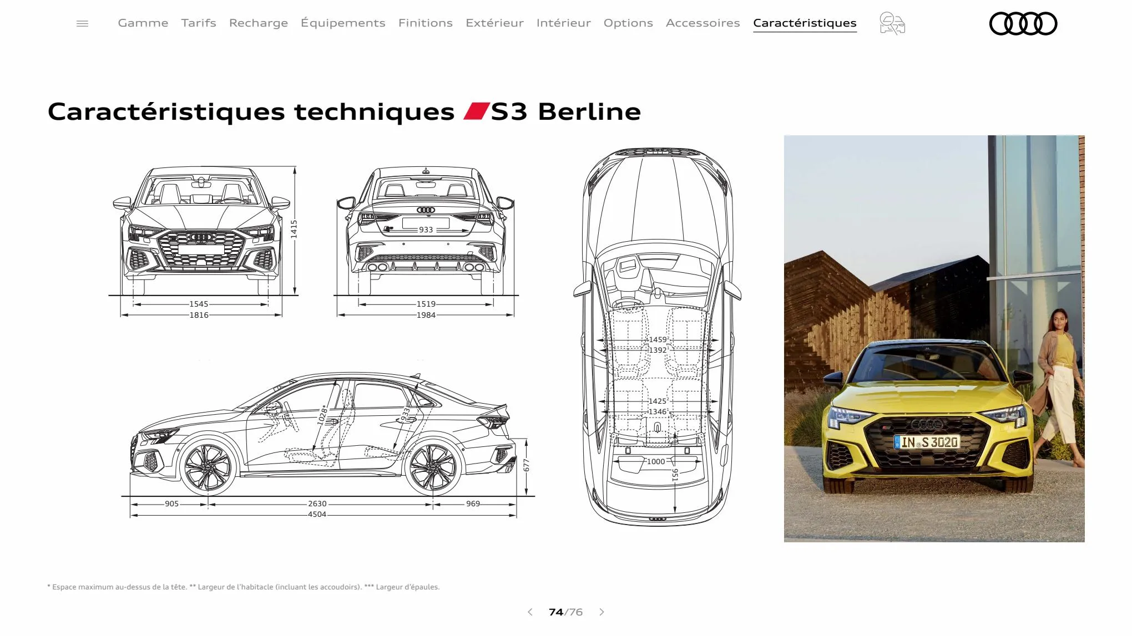Click the rear overhang value 969
Image resolution: width=1132 pixels, height=636 pixels.
point(473,503)
